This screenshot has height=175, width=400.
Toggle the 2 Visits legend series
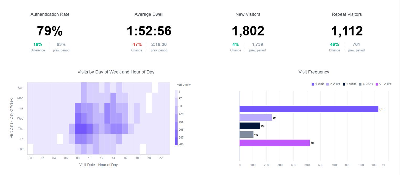[x=333, y=84]
